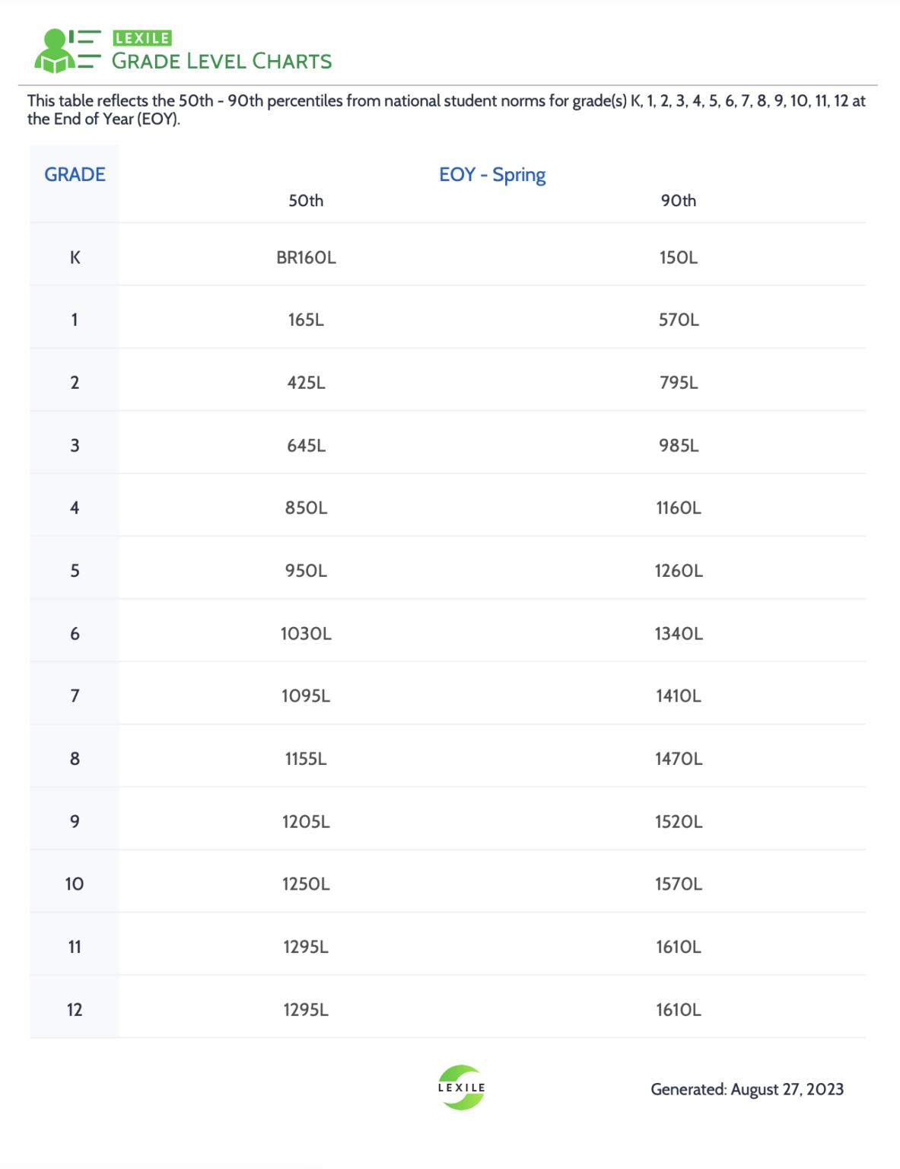Click the 90th percentile column header
900x1169 pixels.
tap(679, 201)
